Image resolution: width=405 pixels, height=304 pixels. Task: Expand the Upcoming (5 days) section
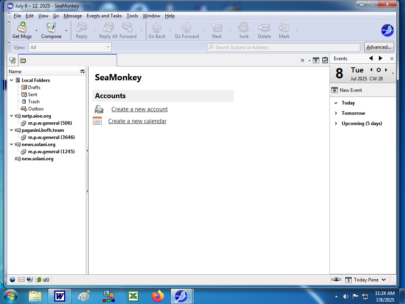[336, 123]
